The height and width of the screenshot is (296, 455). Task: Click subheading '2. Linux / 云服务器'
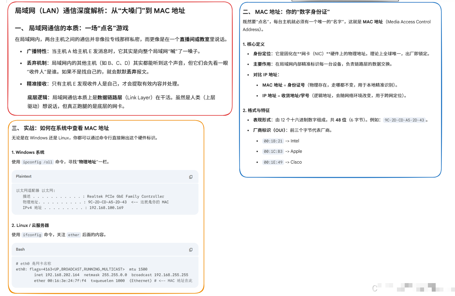(x=30, y=225)
